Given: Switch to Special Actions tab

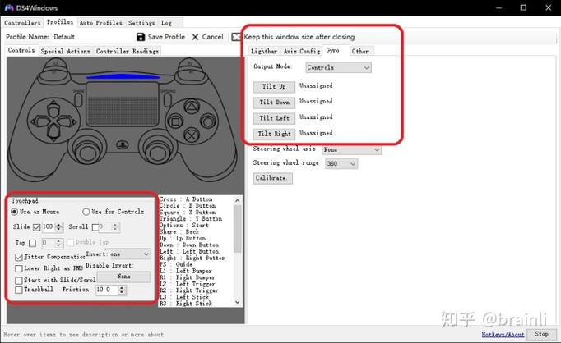Looking at the screenshot, I should (x=66, y=52).
